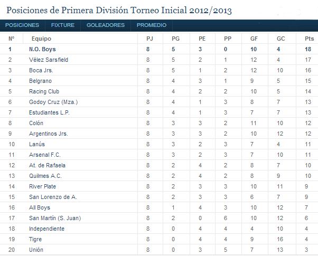
Task: Click the Equipo column header
Action: [41, 39]
